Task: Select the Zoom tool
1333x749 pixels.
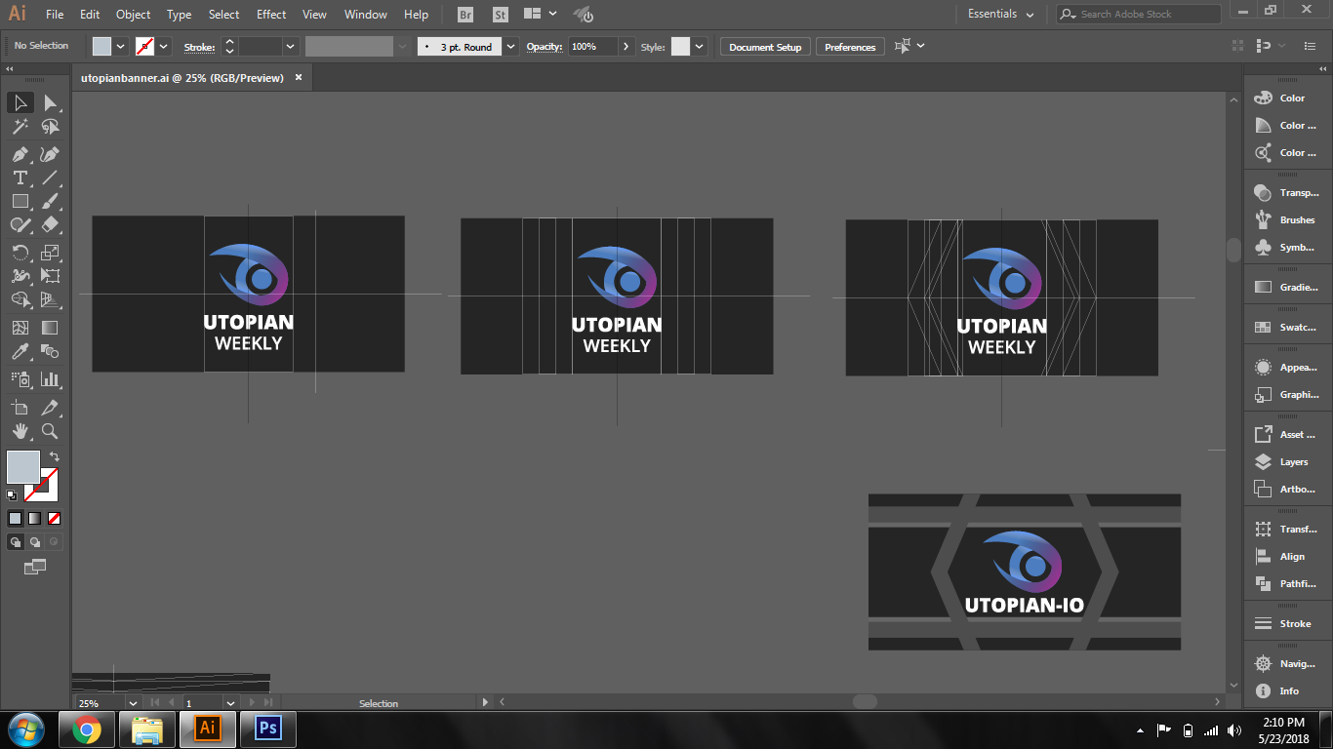Action: coord(51,430)
